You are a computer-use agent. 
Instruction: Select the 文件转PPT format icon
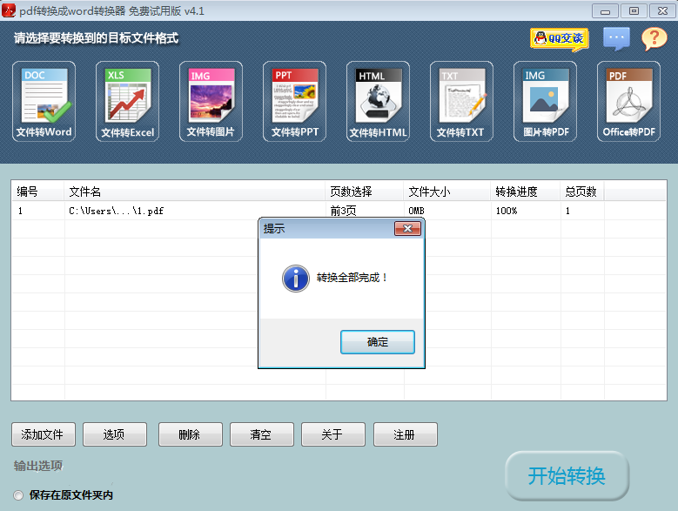pos(294,102)
